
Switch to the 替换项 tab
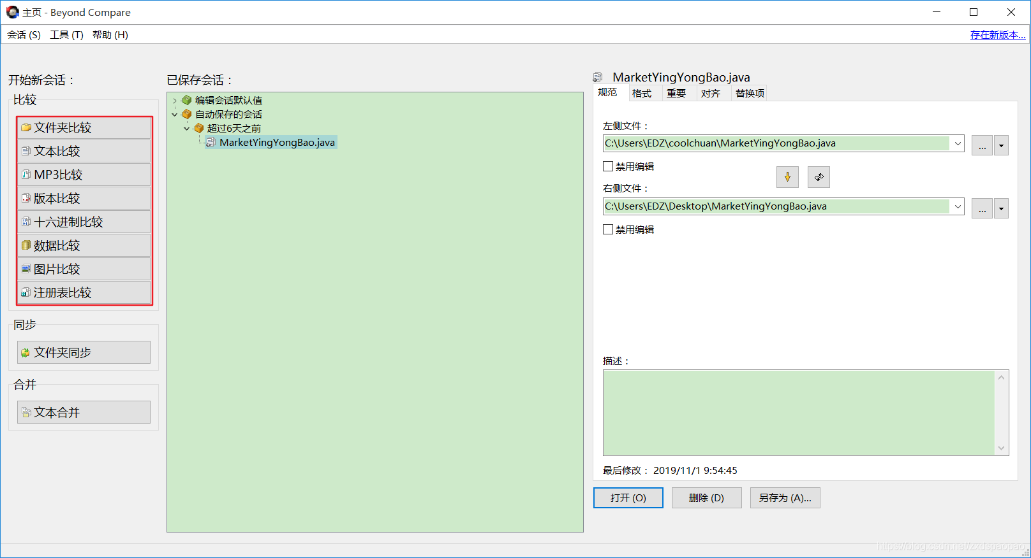click(x=750, y=94)
